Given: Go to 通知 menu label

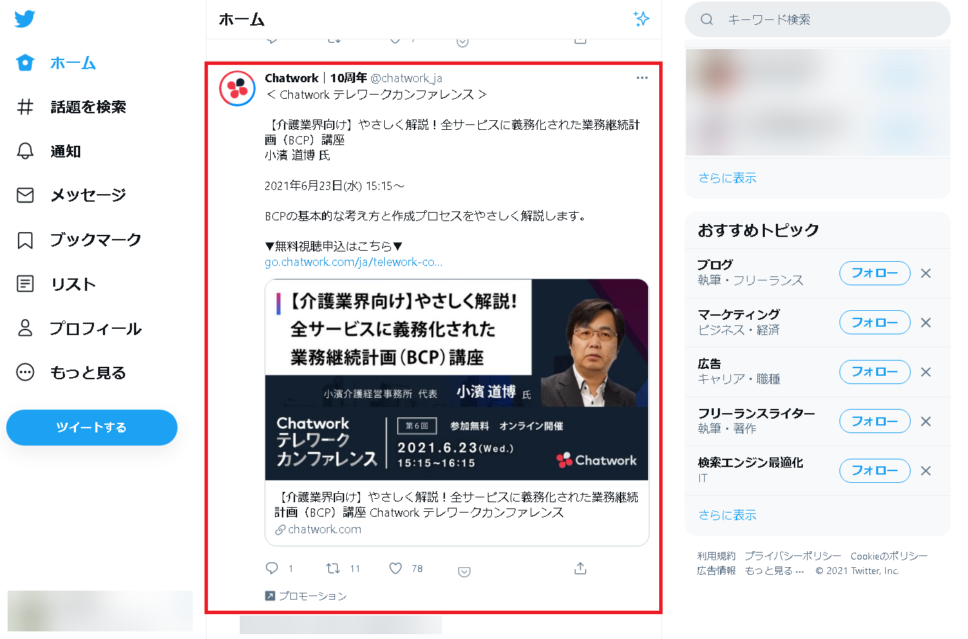Looking at the screenshot, I should (x=66, y=151).
